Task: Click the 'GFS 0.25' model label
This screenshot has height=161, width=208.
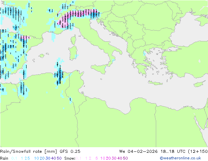Action: [x=70, y=151]
